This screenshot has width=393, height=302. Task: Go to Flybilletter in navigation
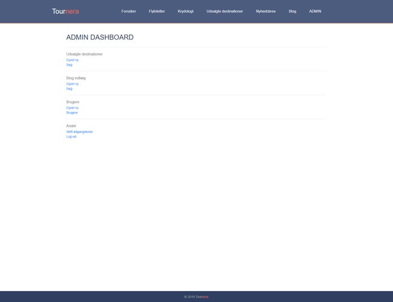(157, 11)
